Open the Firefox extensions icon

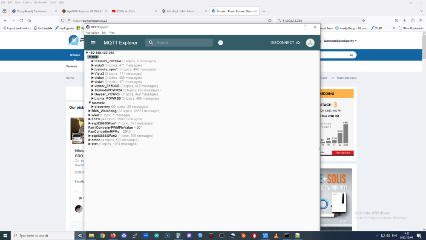[412, 20]
